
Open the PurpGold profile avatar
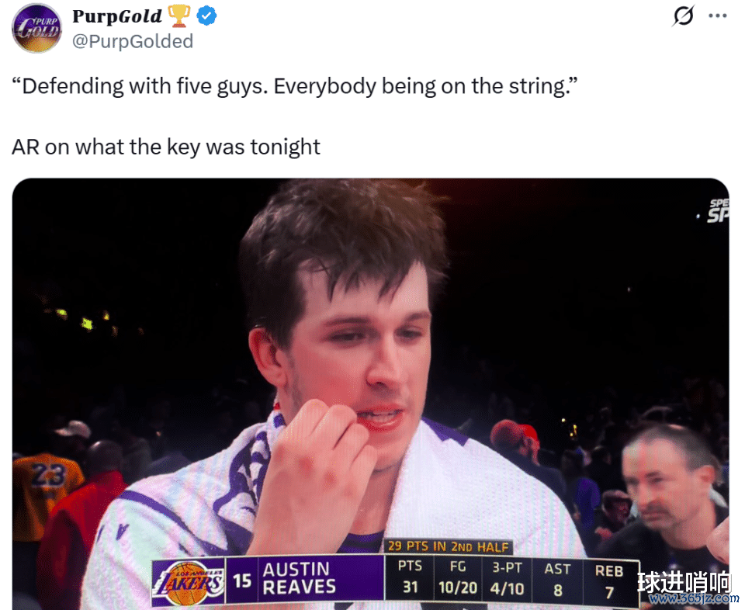[x=36, y=28]
